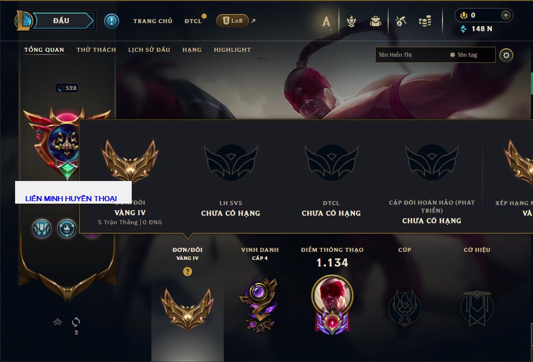Expand the double chevron under banner

[x=57, y=322]
